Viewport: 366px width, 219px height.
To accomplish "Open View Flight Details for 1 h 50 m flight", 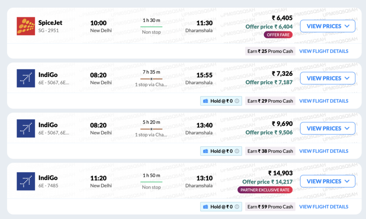I will 324,207.
